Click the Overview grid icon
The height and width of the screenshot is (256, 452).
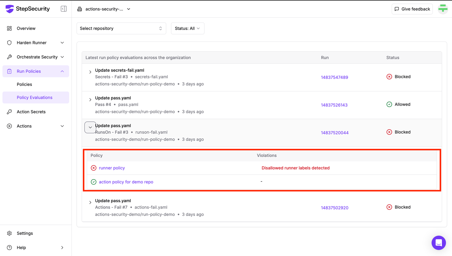[x=9, y=28]
